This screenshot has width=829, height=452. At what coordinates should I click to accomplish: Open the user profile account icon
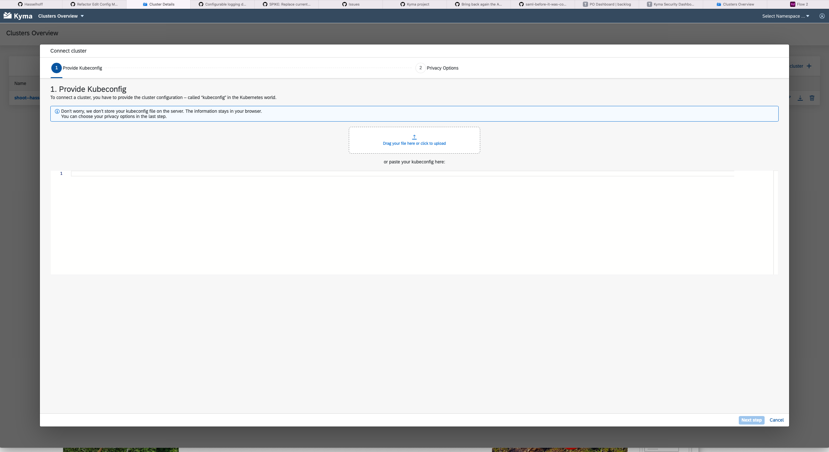[x=822, y=16]
